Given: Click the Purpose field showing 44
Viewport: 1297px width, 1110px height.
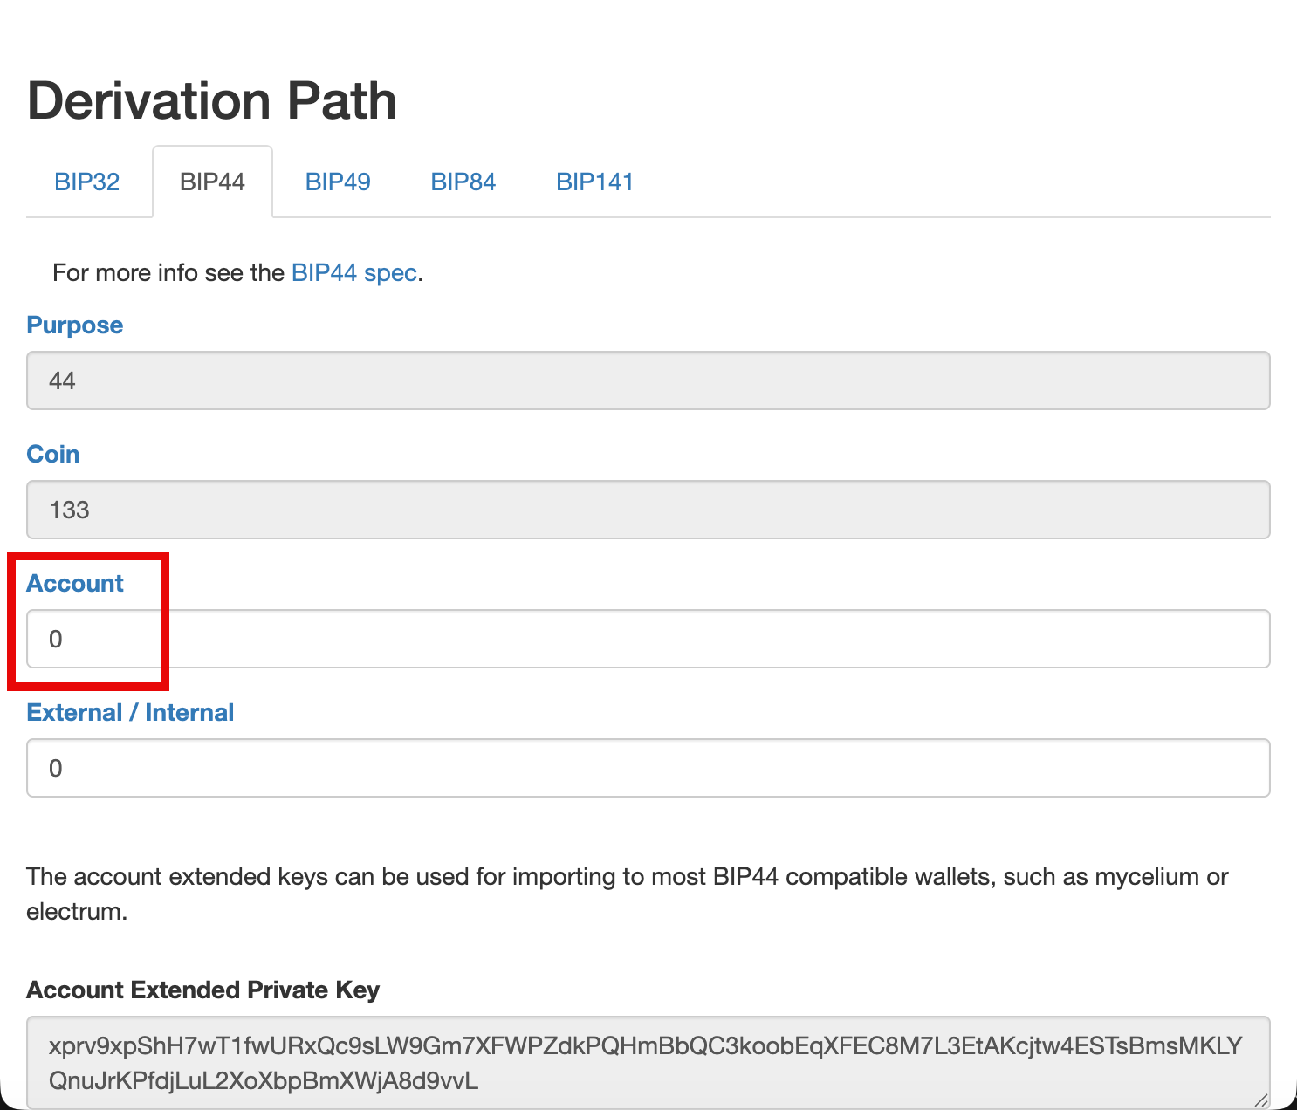Looking at the screenshot, I should (648, 380).
